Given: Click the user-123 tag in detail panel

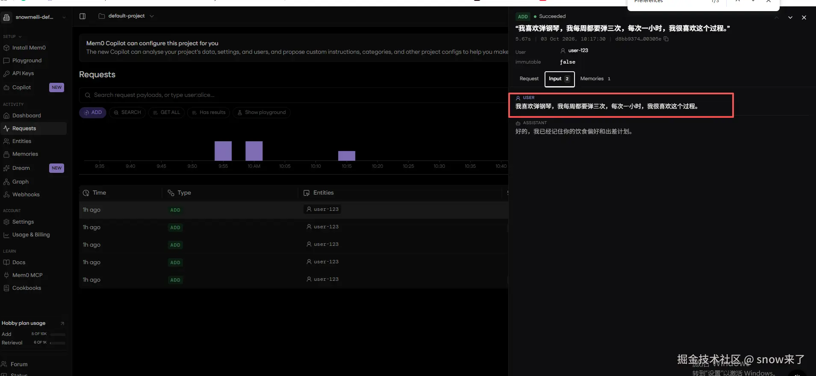Looking at the screenshot, I should point(574,50).
